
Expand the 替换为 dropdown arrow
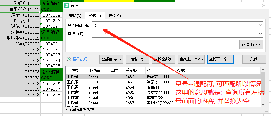point(261,34)
